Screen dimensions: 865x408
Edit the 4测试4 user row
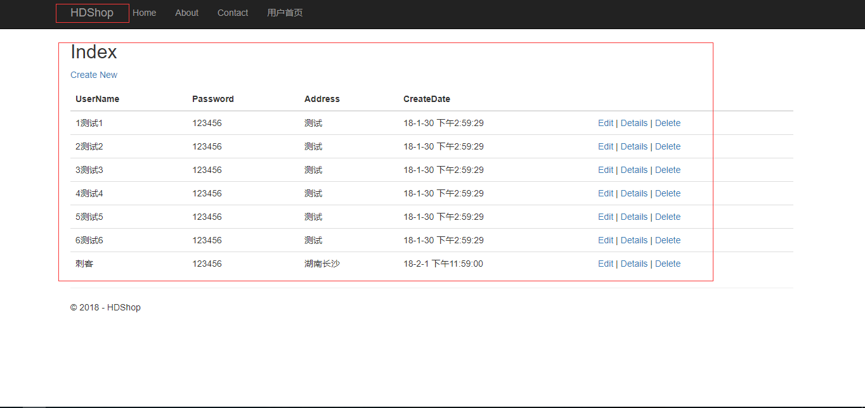pyautogui.click(x=606, y=193)
